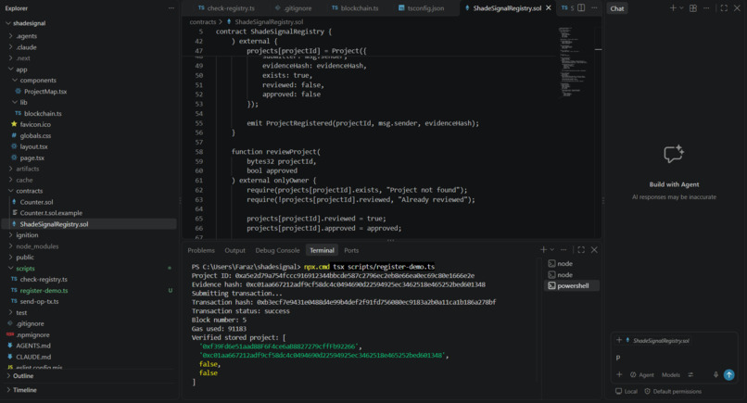Screen dimensions: 747x403
Task: Choose the Local session target
Action: click(627, 392)
